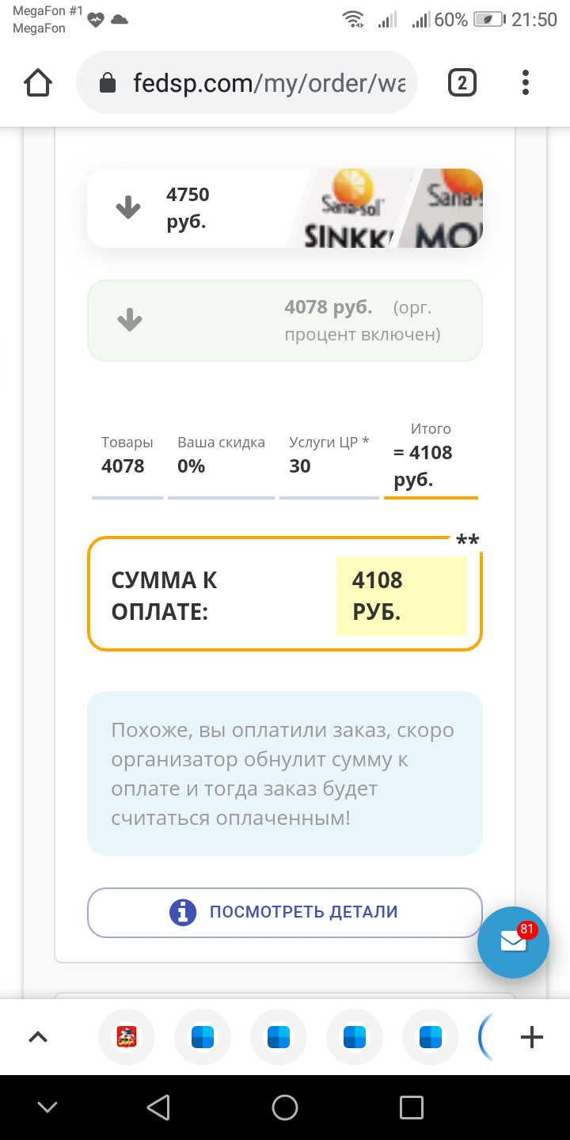Screen dimensions: 570x1140
Task: Tap the down chevron in the navigation bar
Action: tap(47, 1108)
